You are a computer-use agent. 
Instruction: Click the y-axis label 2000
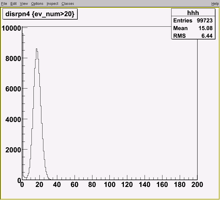13,150
